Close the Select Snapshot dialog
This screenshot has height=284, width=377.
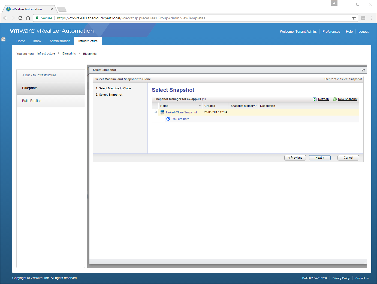[363, 70]
